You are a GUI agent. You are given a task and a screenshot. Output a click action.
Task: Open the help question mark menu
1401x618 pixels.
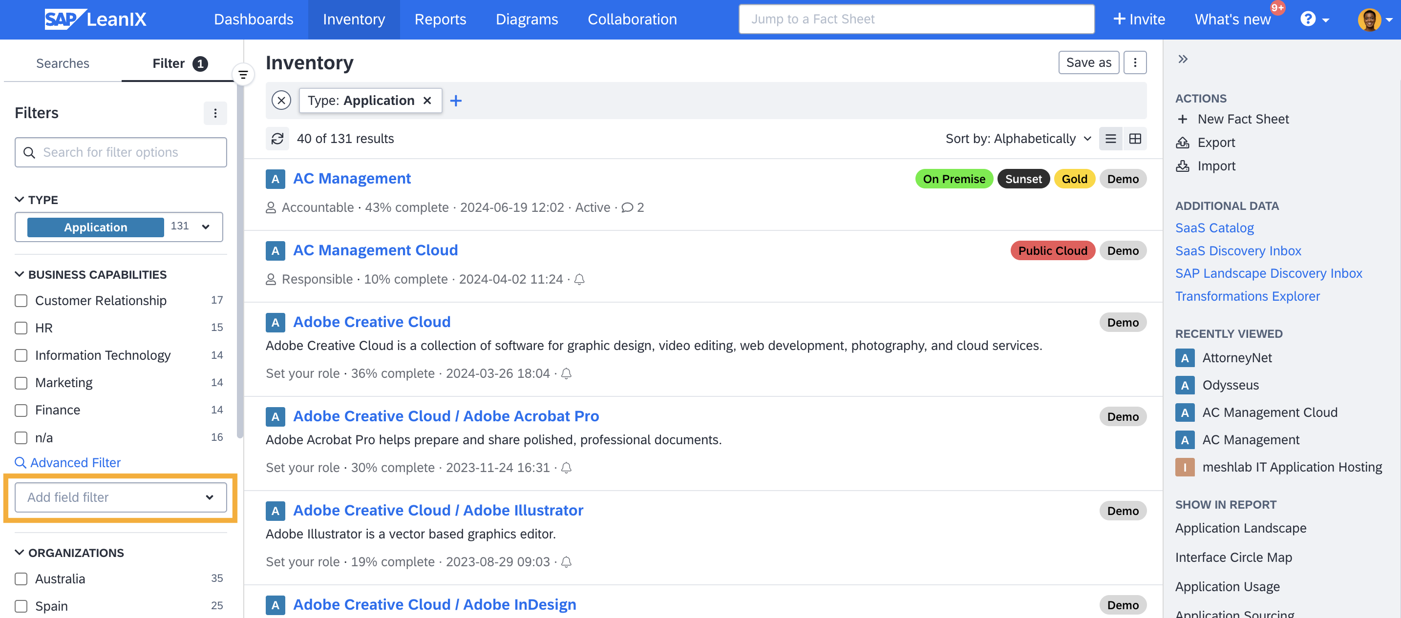tap(1314, 20)
